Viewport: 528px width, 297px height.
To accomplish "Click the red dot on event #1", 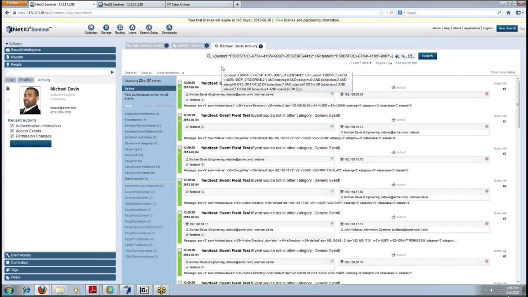I will tap(487, 94).
